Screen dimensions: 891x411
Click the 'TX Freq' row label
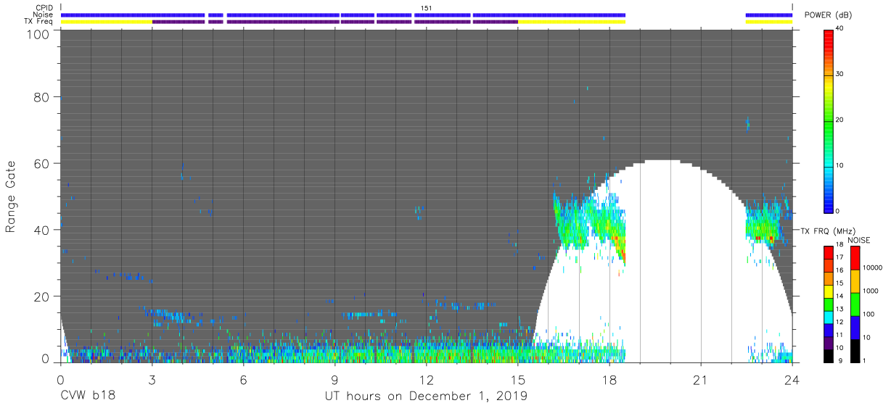click(38, 22)
